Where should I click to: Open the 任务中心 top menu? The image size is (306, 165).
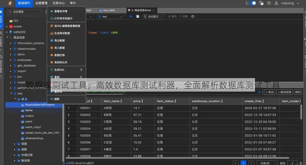click(58, 3)
